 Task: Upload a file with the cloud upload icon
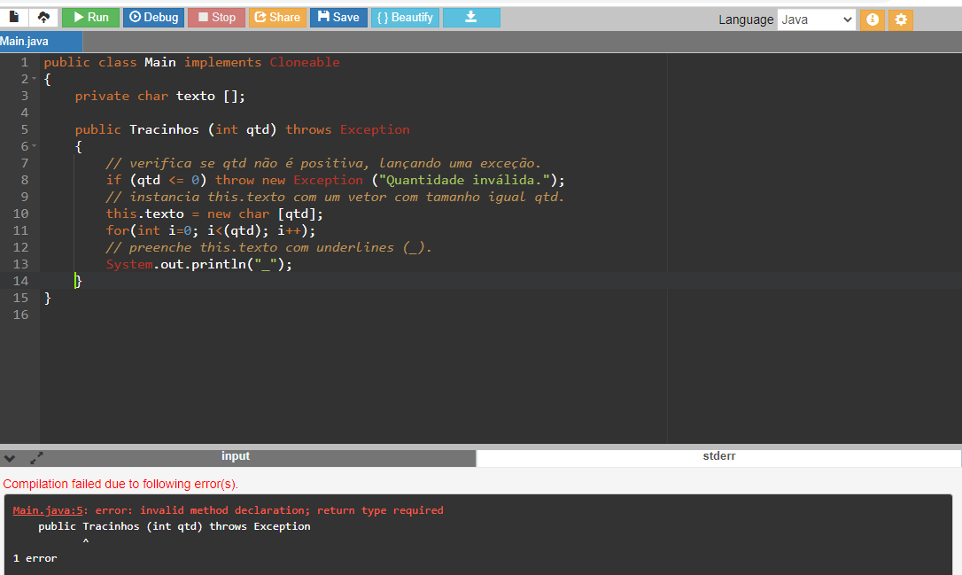pyautogui.click(x=43, y=17)
